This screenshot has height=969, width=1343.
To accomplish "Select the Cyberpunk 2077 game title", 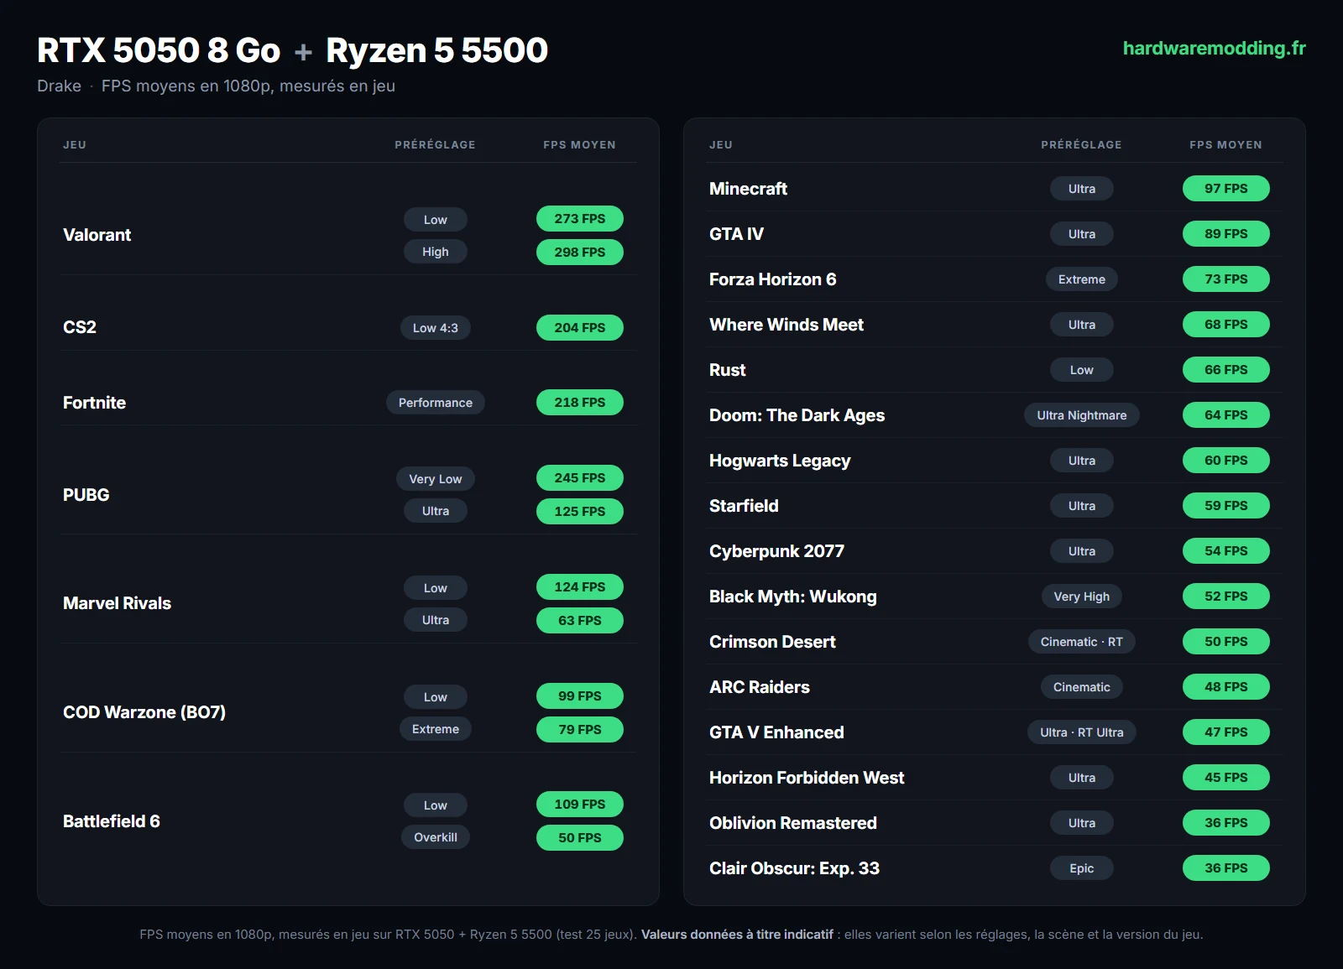I will (x=776, y=551).
